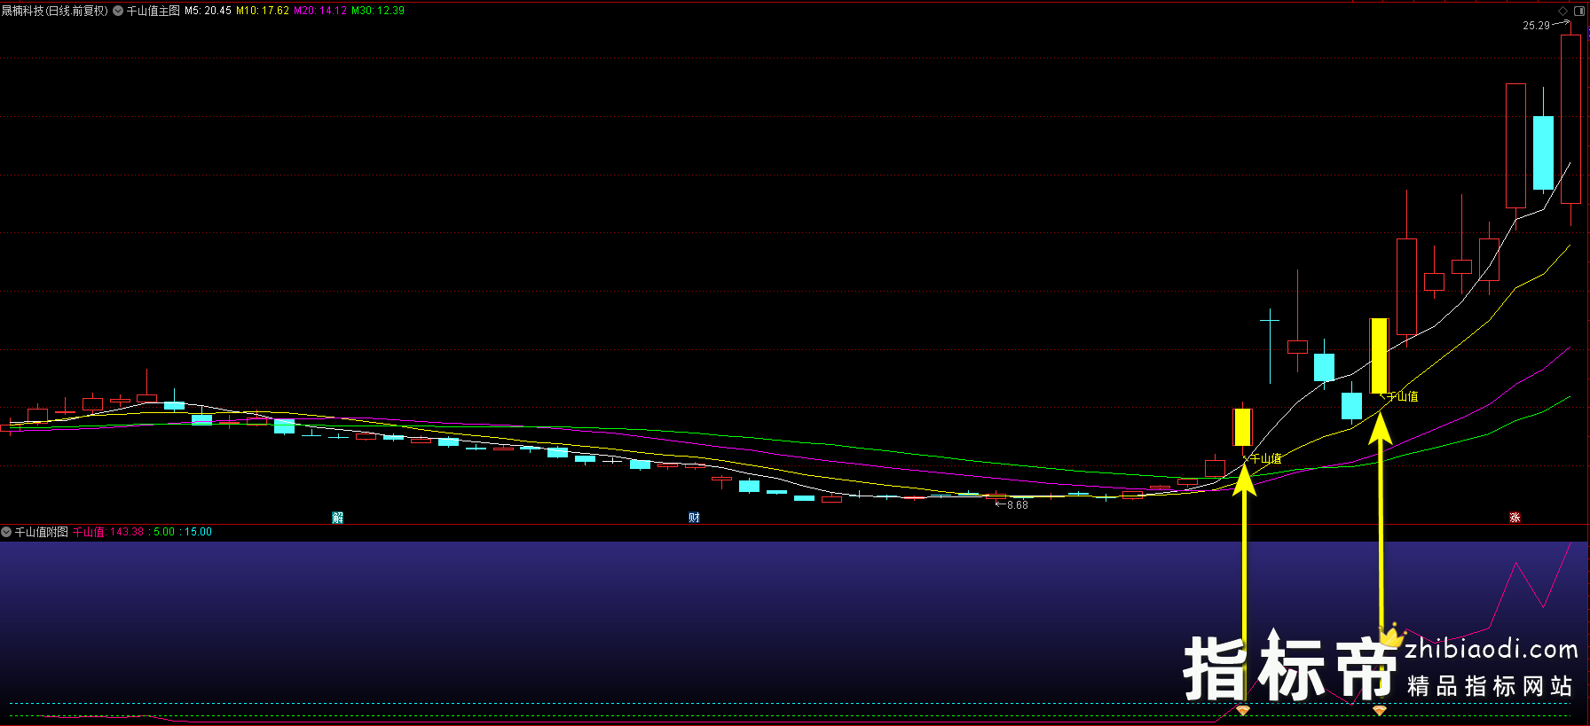Screen dimensions: 1590x726
Task: Click the 千山值: 143.38 indicator value
Action: pos(108,532)
